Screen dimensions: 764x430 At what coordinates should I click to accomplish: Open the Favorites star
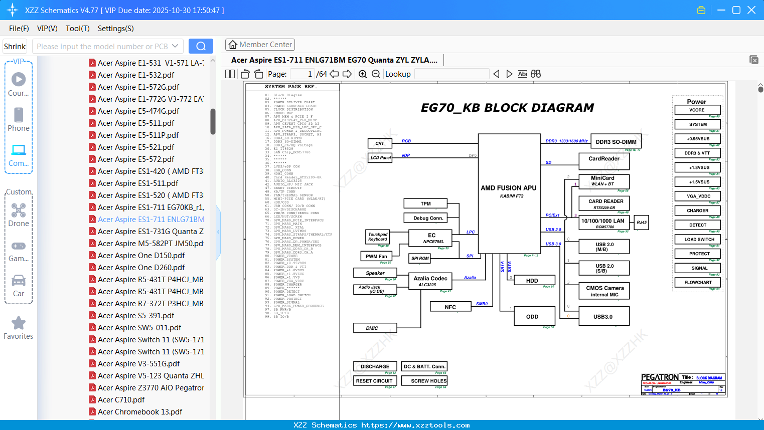pyautogui.click(x=19, y=328)
